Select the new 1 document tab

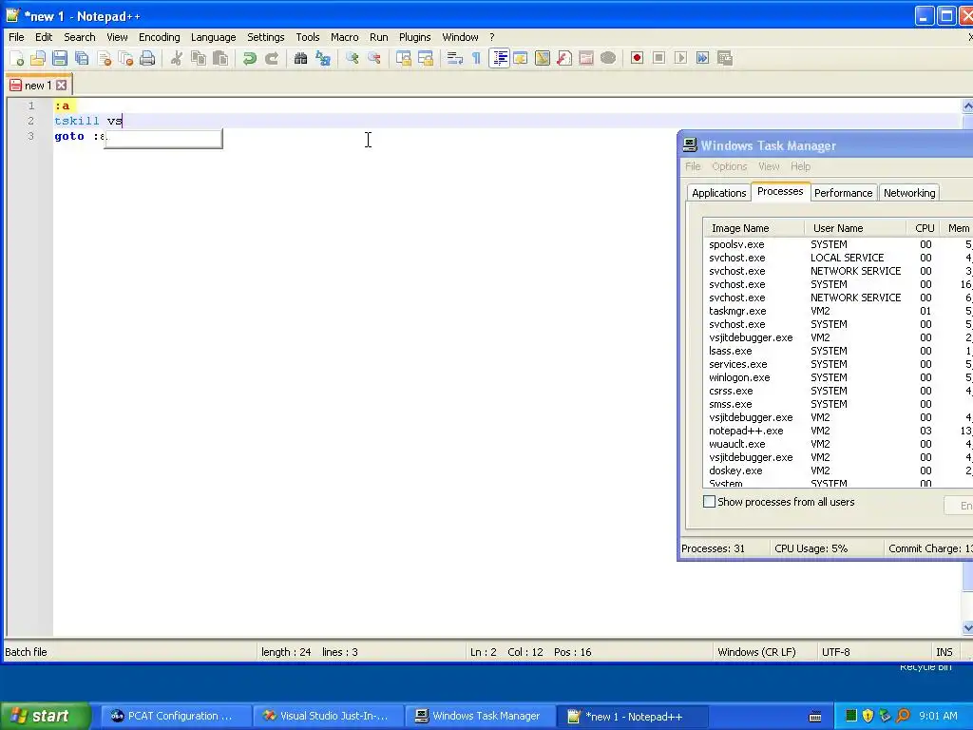38,85
